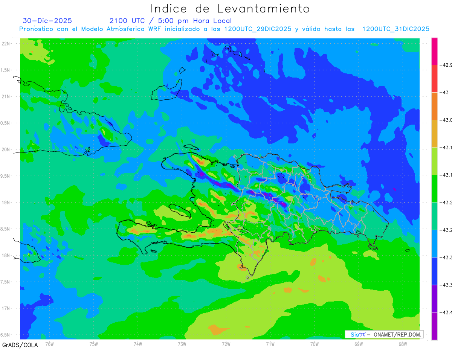This screenshot has width=452, height=349.
Task: Click the '17N' latitude axis label
Action: tap(6, 308)
